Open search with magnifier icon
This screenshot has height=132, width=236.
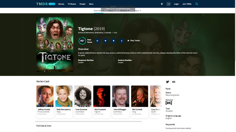coord(197,4)
